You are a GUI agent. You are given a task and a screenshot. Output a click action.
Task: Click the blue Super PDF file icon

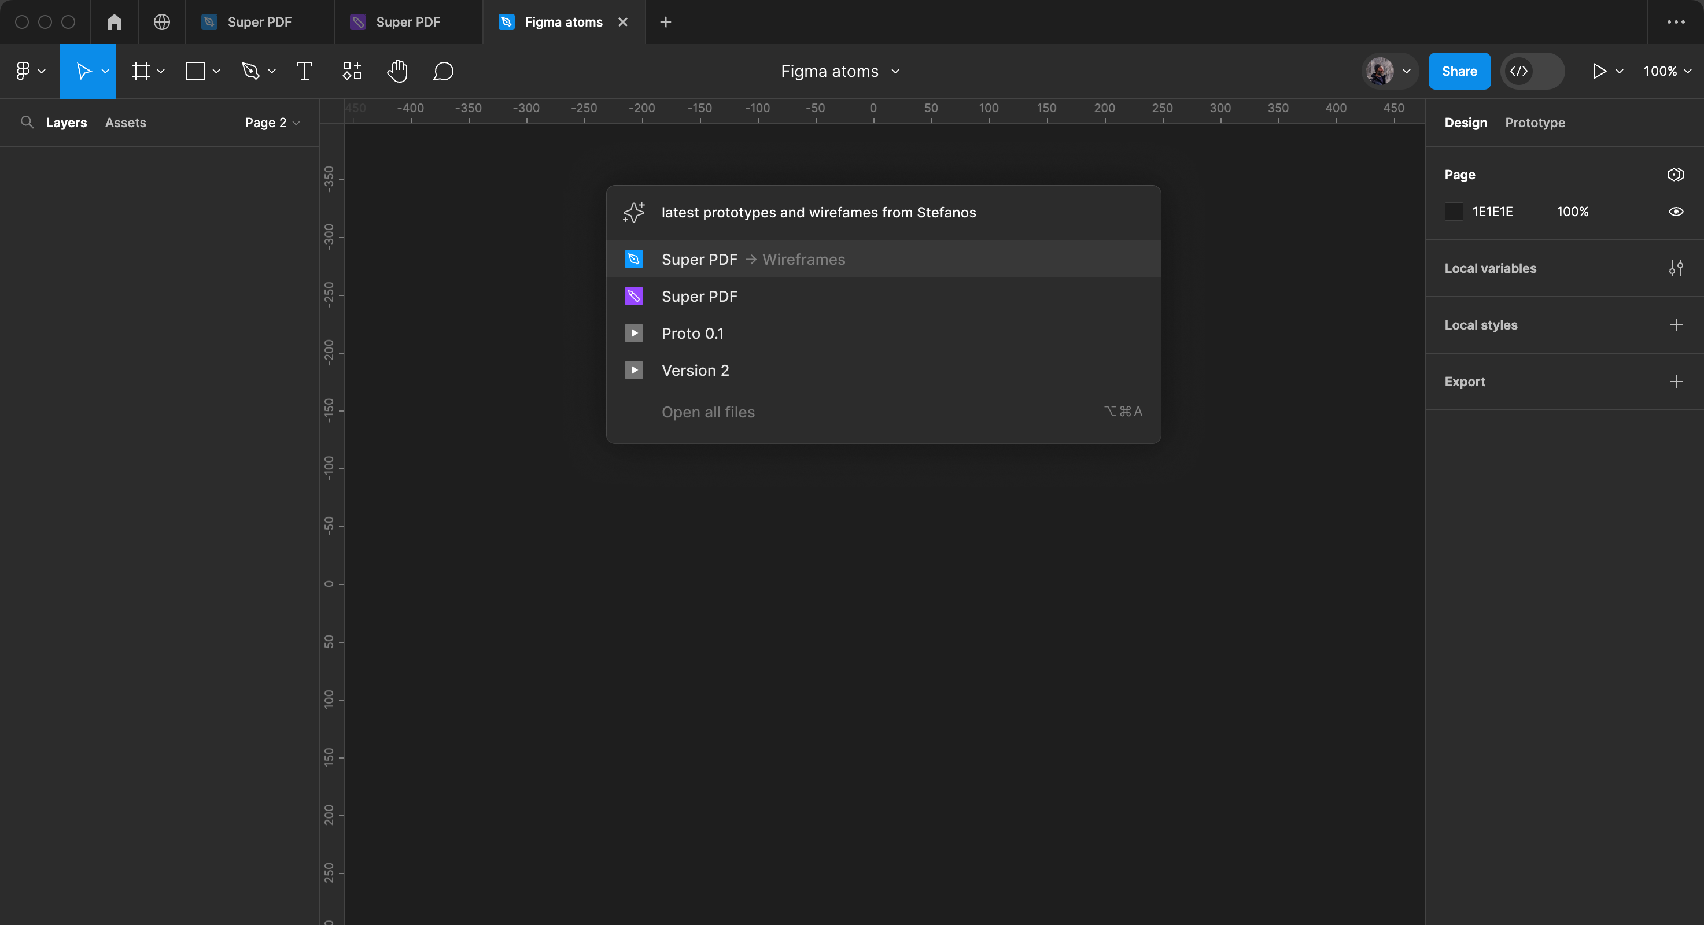[634, 259]
